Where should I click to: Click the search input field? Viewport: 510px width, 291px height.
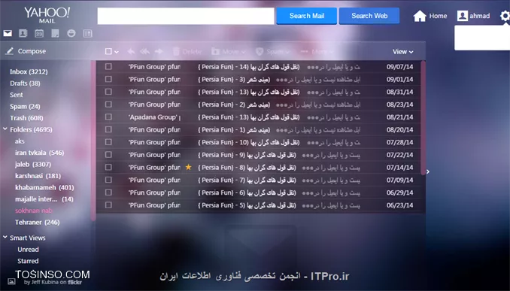click(x=186, y=16)
